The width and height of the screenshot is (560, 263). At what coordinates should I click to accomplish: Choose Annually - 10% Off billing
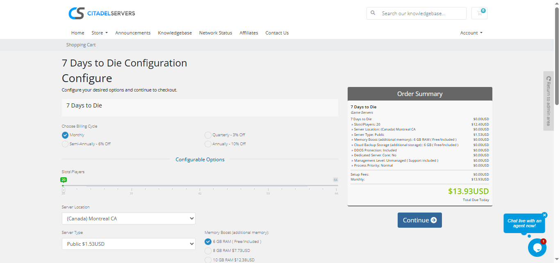(208, 144)
